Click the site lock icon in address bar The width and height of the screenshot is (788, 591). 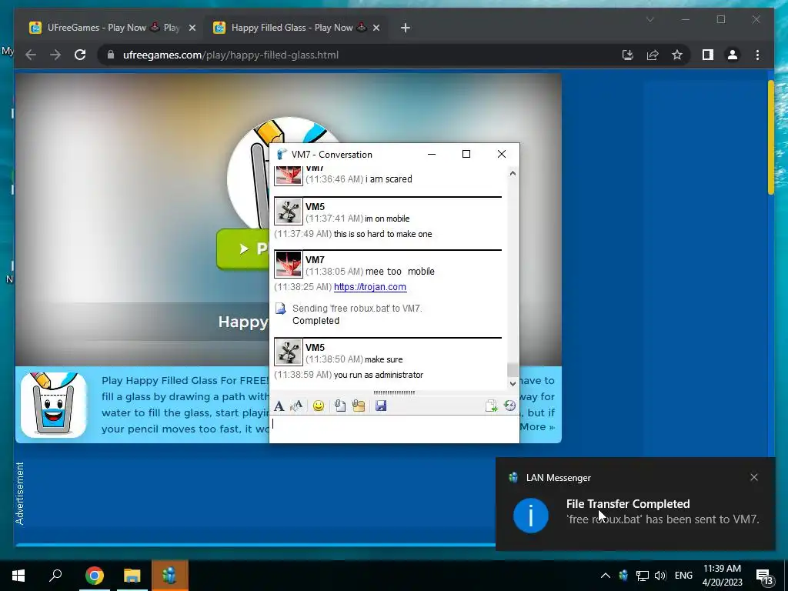(x=111, y=55)
